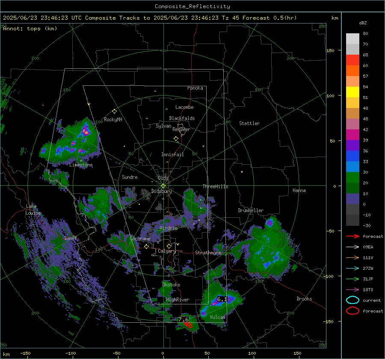The width and height of the screenshot is (385, 359).
Task: Click the Strathmore label
Action: 208,253
